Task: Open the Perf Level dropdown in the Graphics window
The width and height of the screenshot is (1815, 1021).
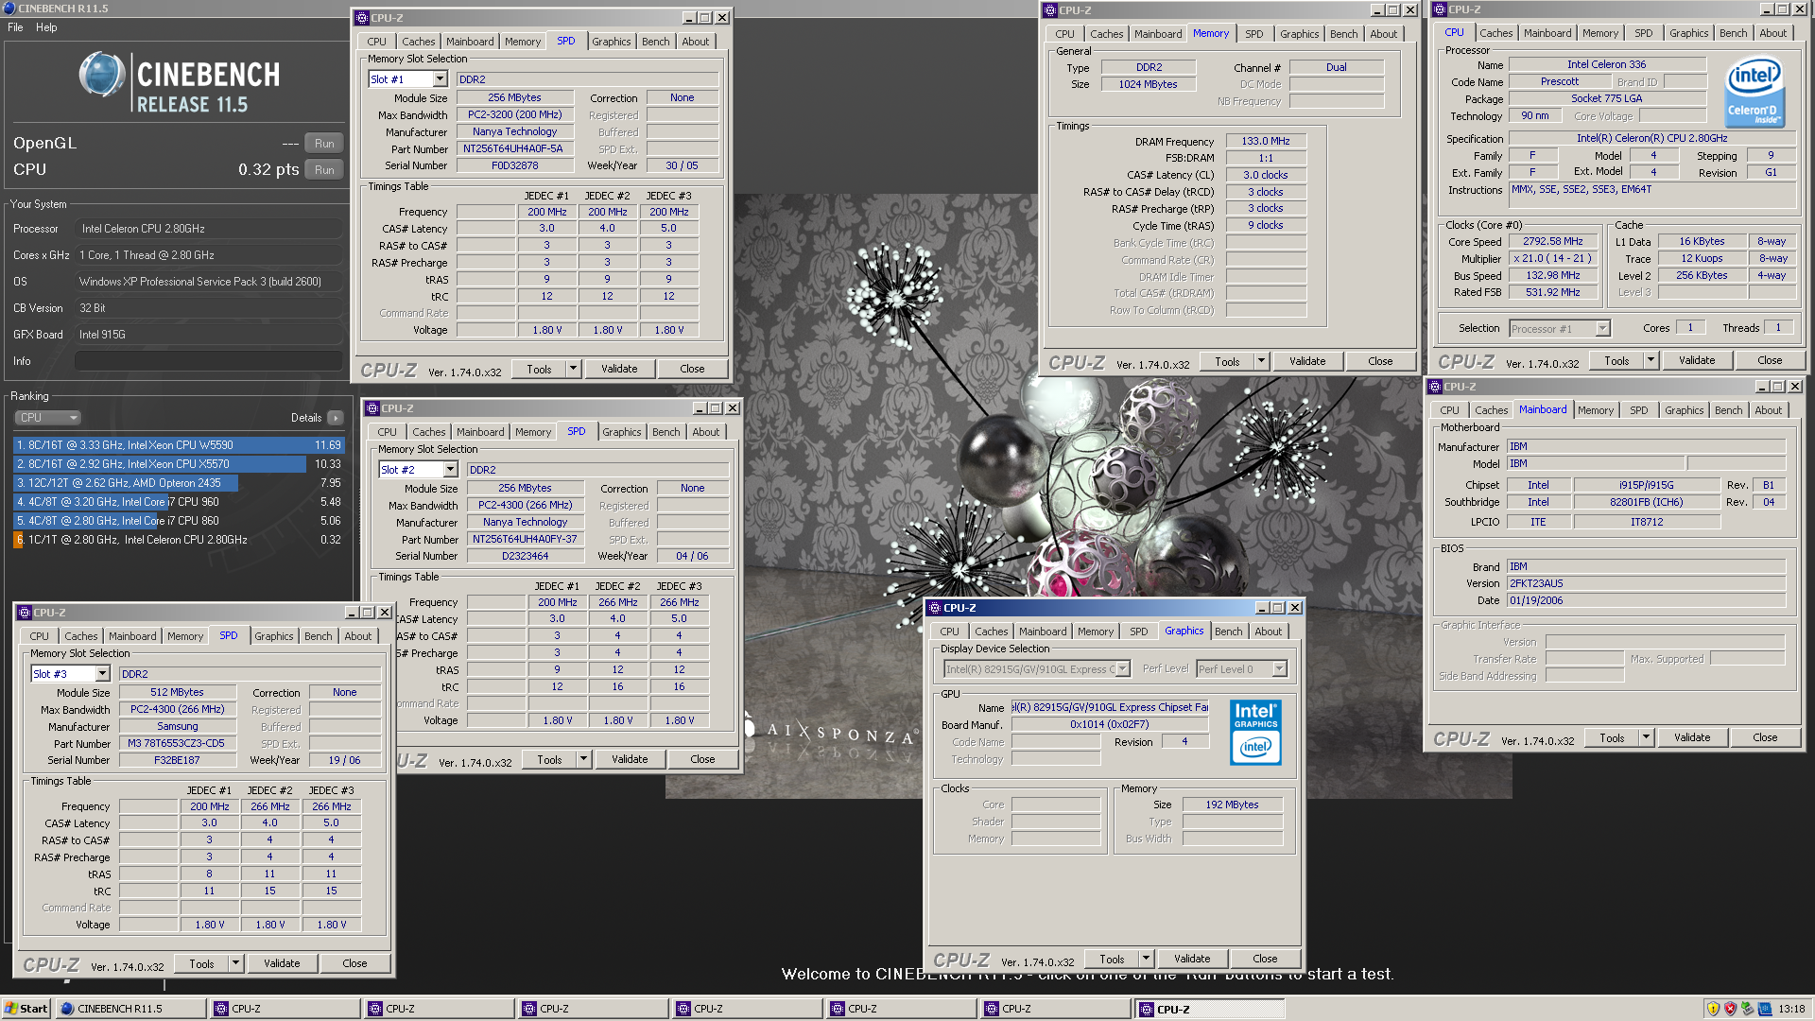Action: coord(1279,669)
